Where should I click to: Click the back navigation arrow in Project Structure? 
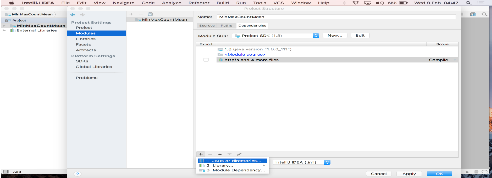[73, 15]
